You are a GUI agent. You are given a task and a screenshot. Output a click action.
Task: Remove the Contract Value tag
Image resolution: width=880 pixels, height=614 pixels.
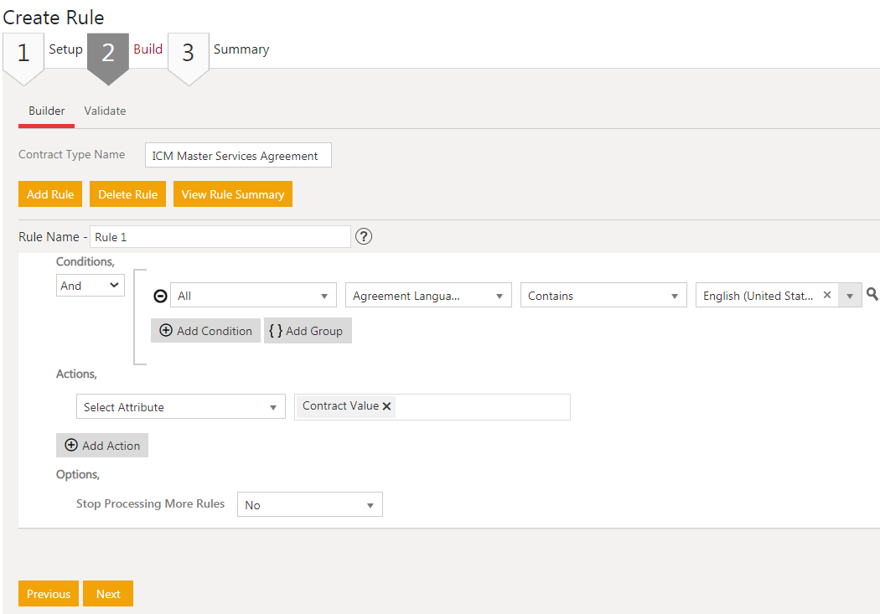387,406
